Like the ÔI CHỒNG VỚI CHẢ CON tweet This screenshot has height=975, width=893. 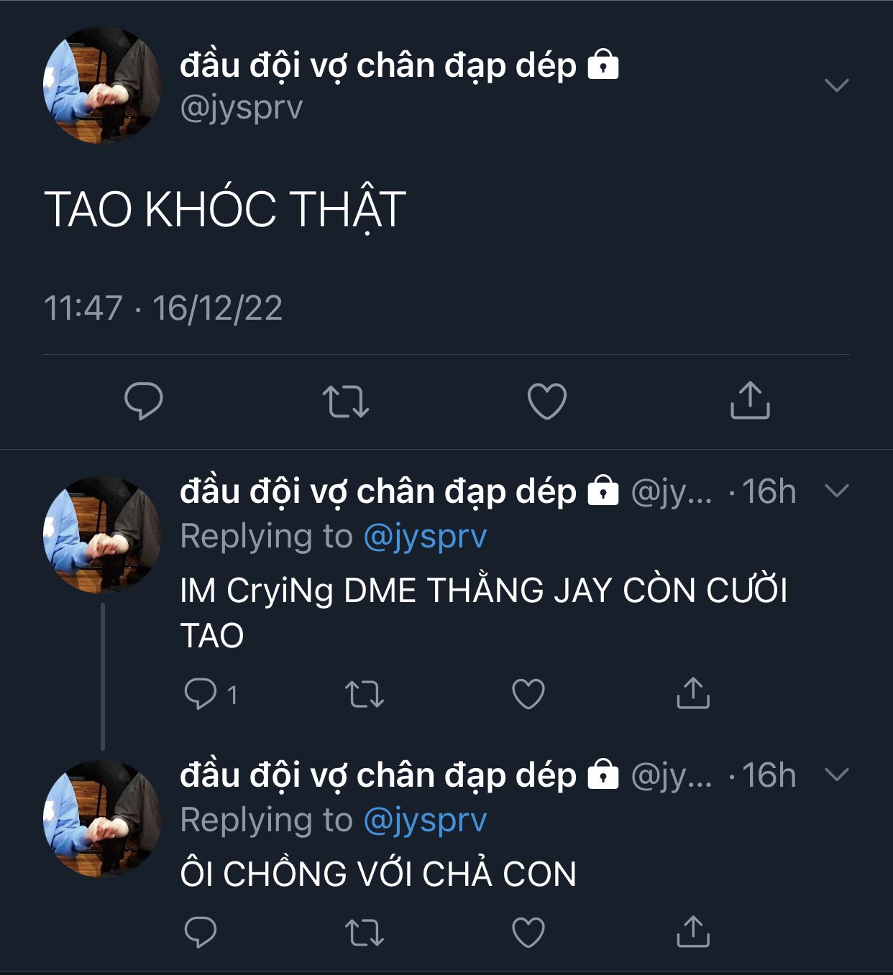click(x=528, y=933)
